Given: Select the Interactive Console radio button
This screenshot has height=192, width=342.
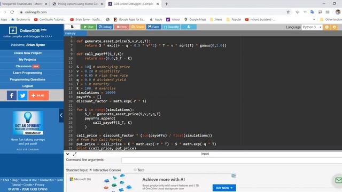Looking at the screenshot, I should click(91, 170).
